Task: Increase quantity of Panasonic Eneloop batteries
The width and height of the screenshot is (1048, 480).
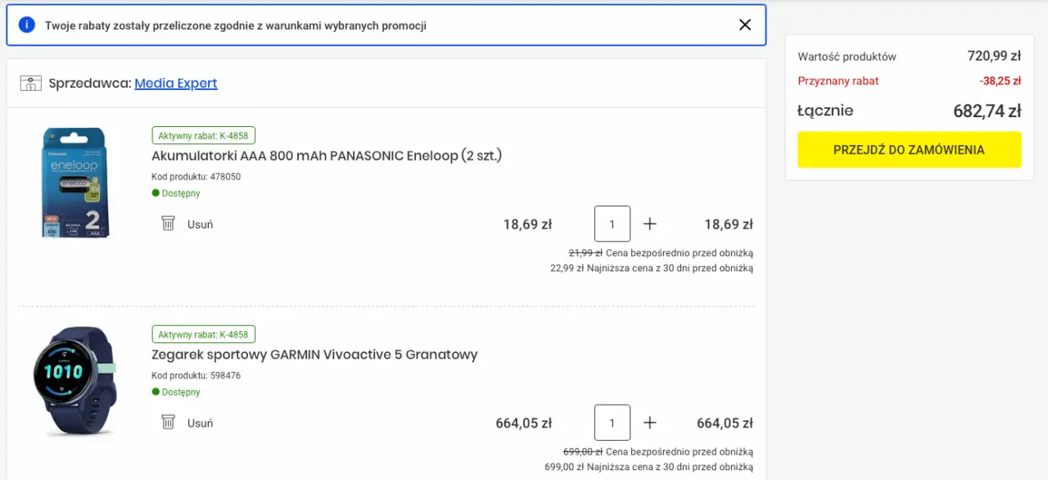Action: (x=650, y=224)
